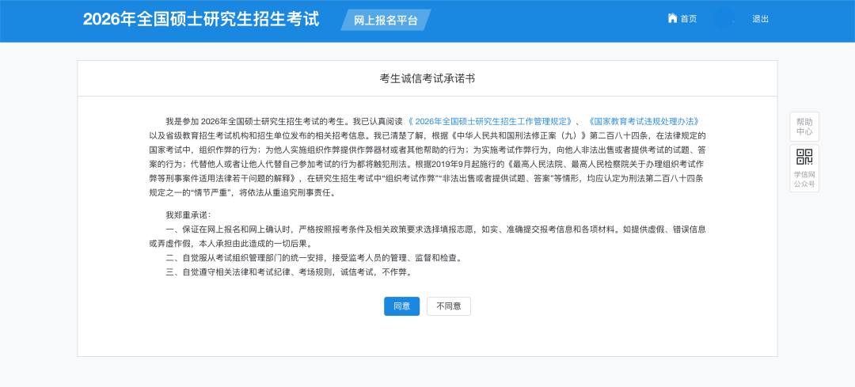Click the 不同意 button
The height and width of the screenshot is (387, 855).
pos(449,306)
